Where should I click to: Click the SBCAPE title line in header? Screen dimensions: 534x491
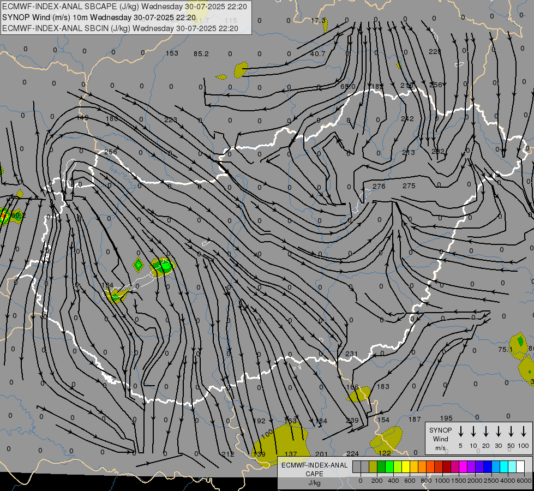pyautogui.click(x=124, y=7)
